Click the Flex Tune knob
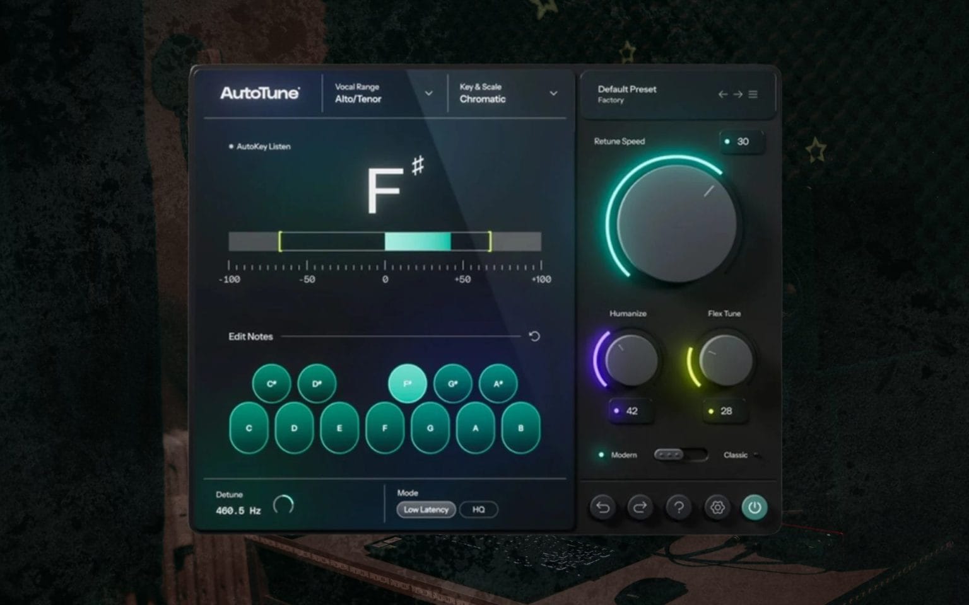Image resolution: width=969 pixels, height=605 pixels. point(726,360)
